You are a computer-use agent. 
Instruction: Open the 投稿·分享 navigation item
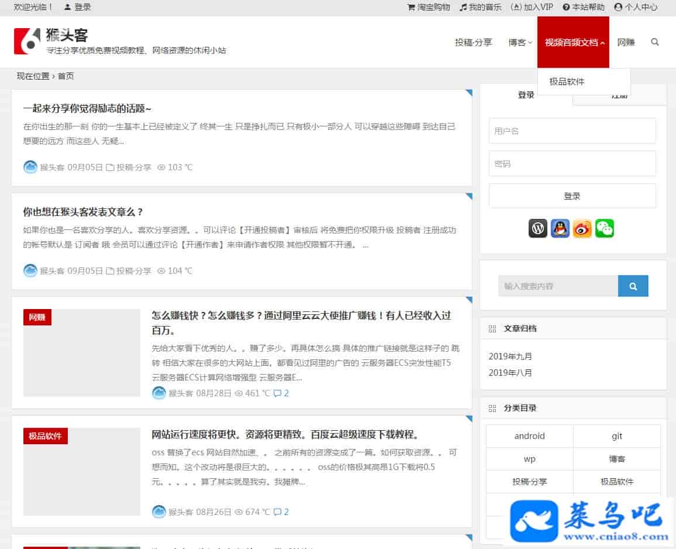pos(474,42)
